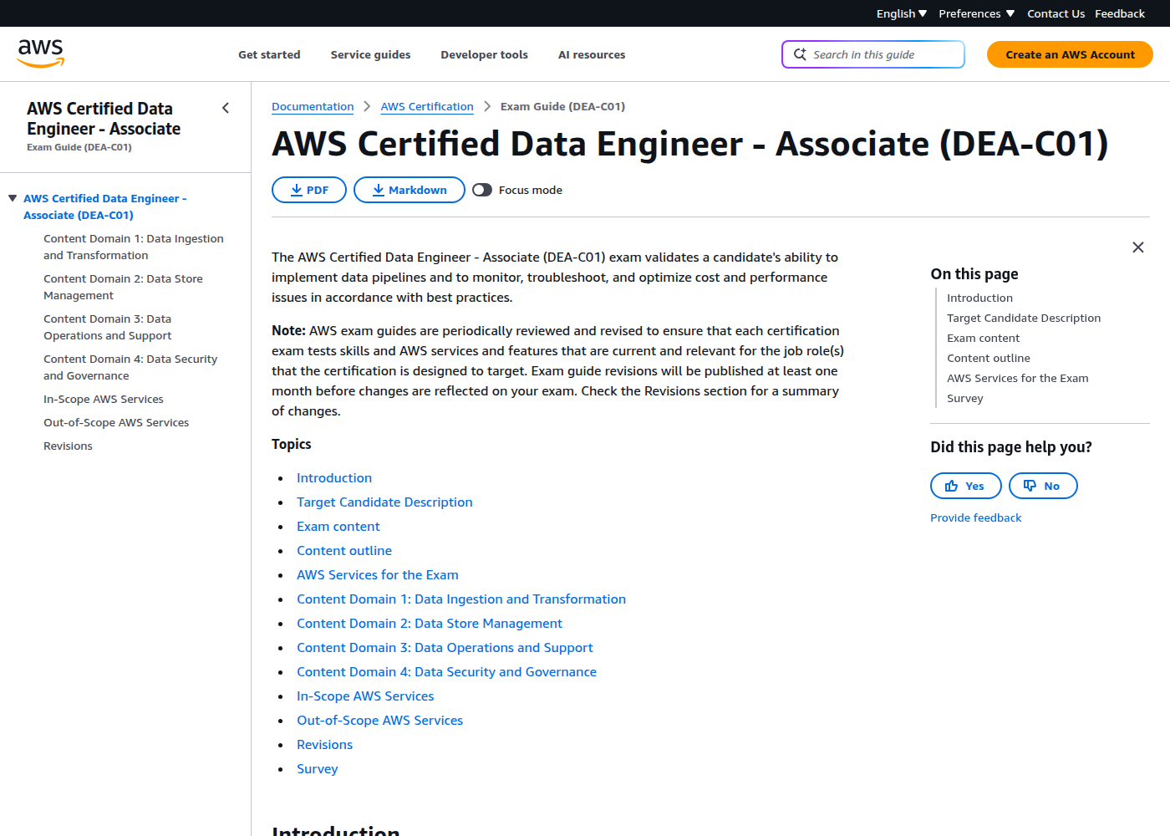Click In-Scope AWS Services topic link
This screenshot has width=1170, height=836.
coord(365,696)
